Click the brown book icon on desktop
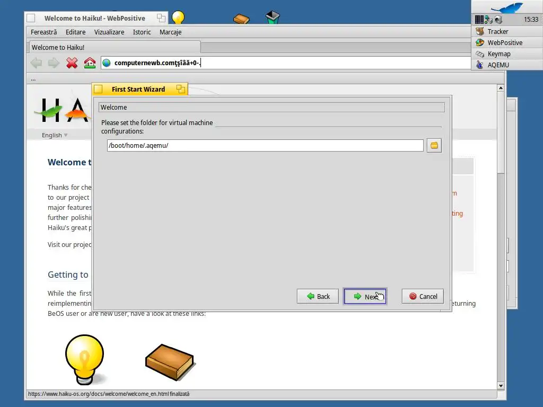The width and height of the screenshot is (543, 407). 241,19
